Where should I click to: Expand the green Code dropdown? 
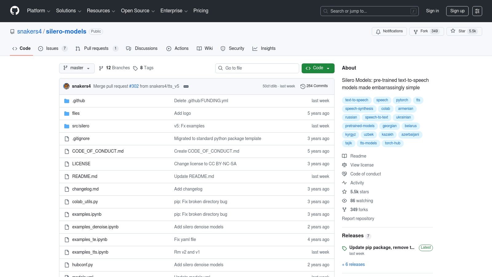pos(318,68)
